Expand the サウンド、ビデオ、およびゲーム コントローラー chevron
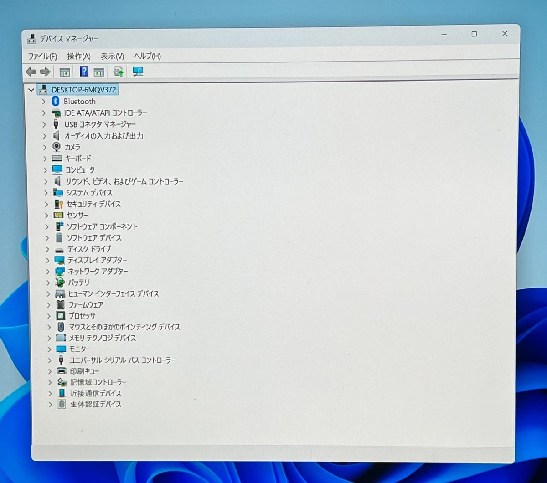 coord(45,181)
